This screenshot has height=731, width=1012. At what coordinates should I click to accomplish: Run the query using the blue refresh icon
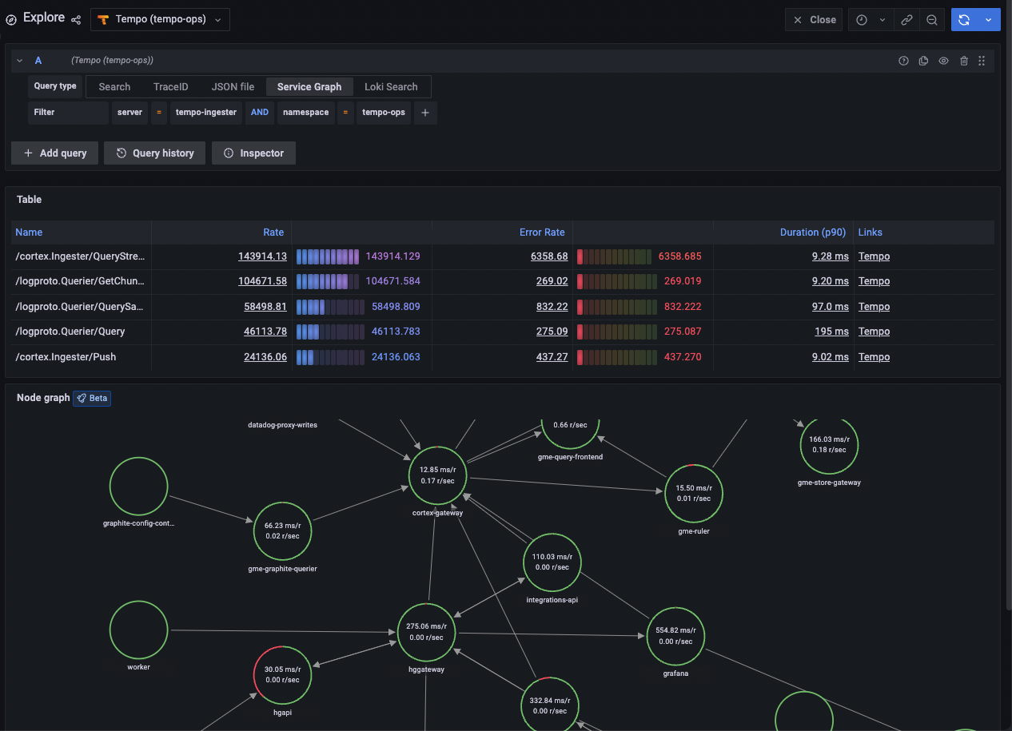pos(965,19)
